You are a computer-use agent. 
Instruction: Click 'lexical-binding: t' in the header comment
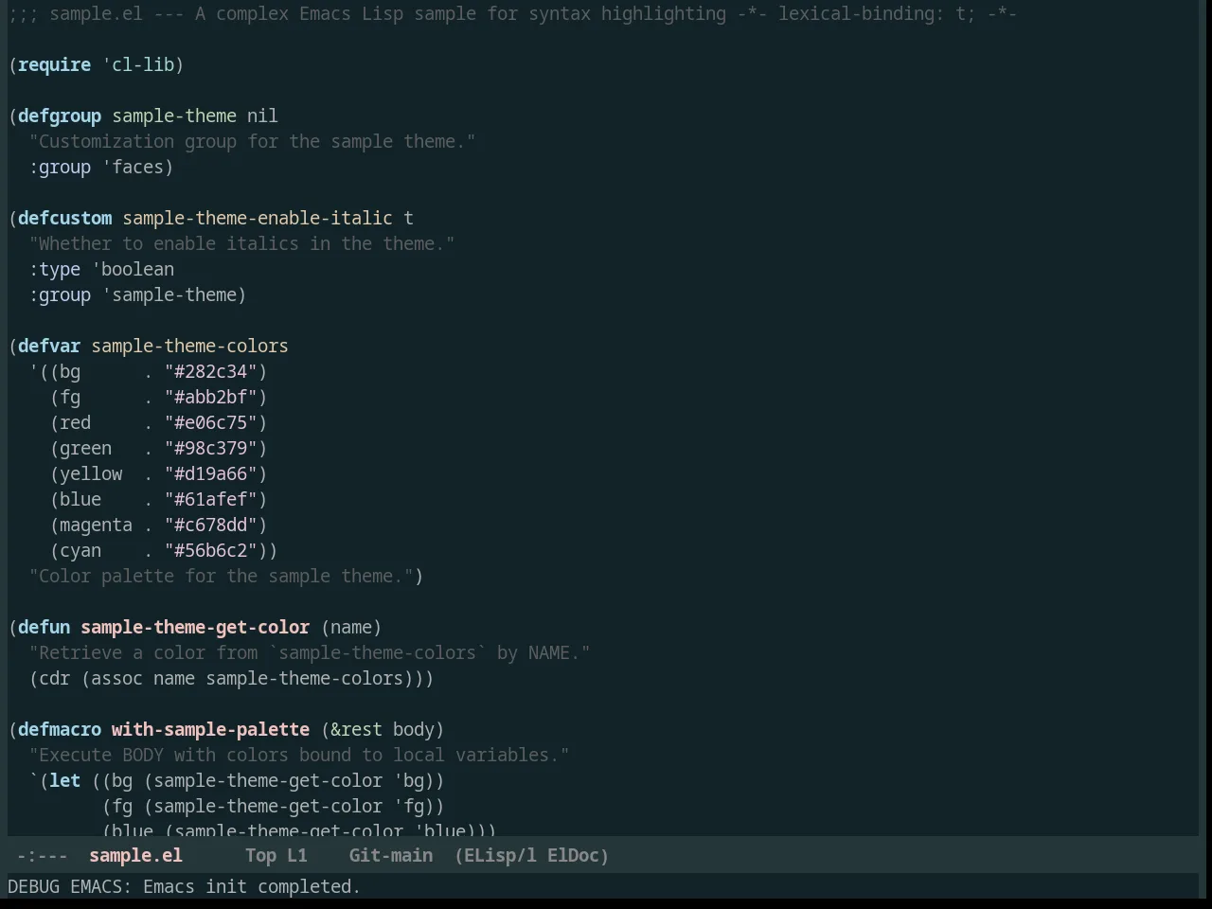click(x=872, y=13)
